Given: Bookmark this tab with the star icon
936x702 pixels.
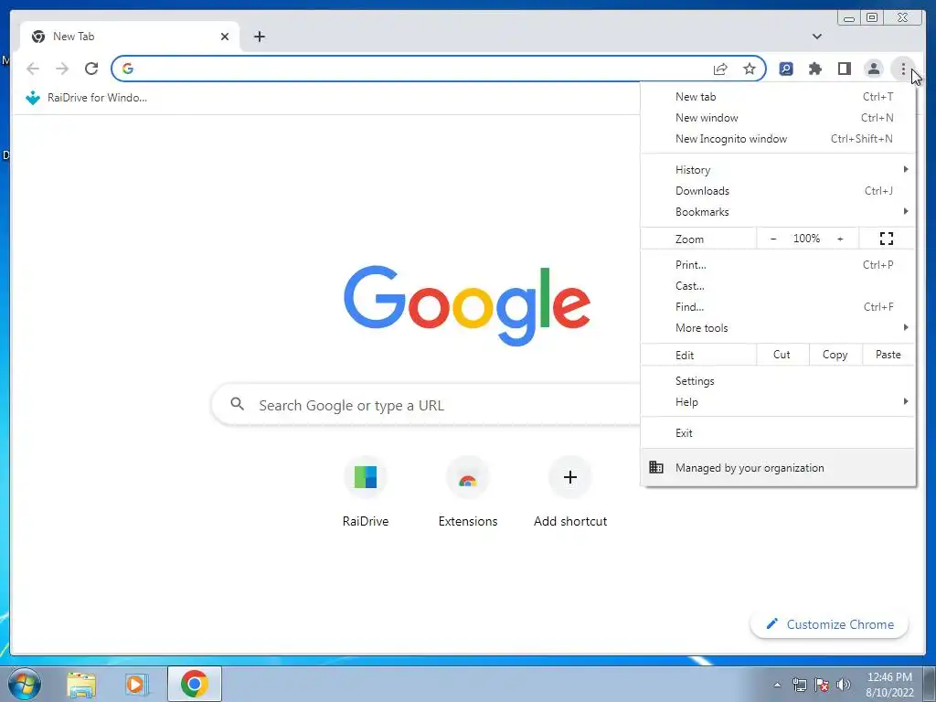Looking at the screenshot, I should coord(750,69).
